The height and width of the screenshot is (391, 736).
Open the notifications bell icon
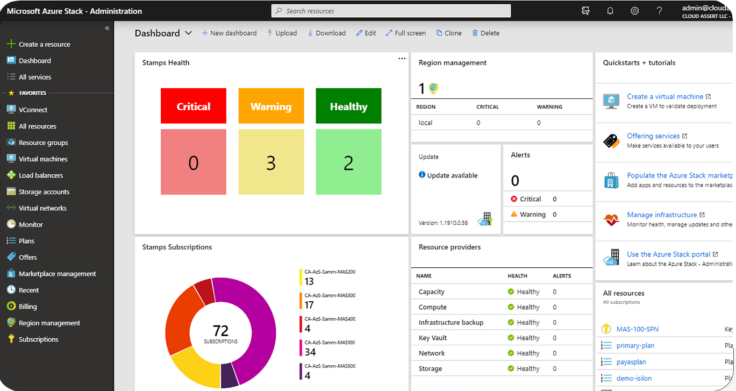tap(610, 11)
